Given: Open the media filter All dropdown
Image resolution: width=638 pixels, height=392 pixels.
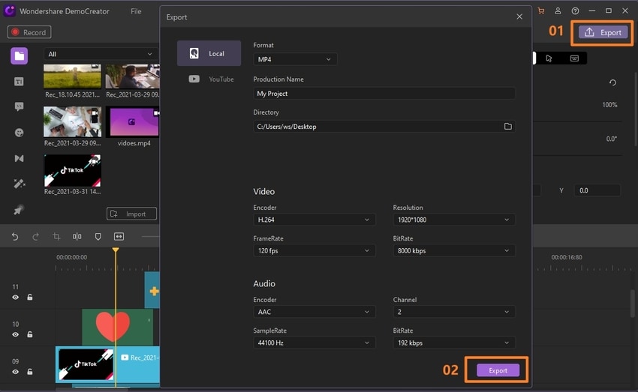Looking at the screenshot, I should tap(100, 54).
